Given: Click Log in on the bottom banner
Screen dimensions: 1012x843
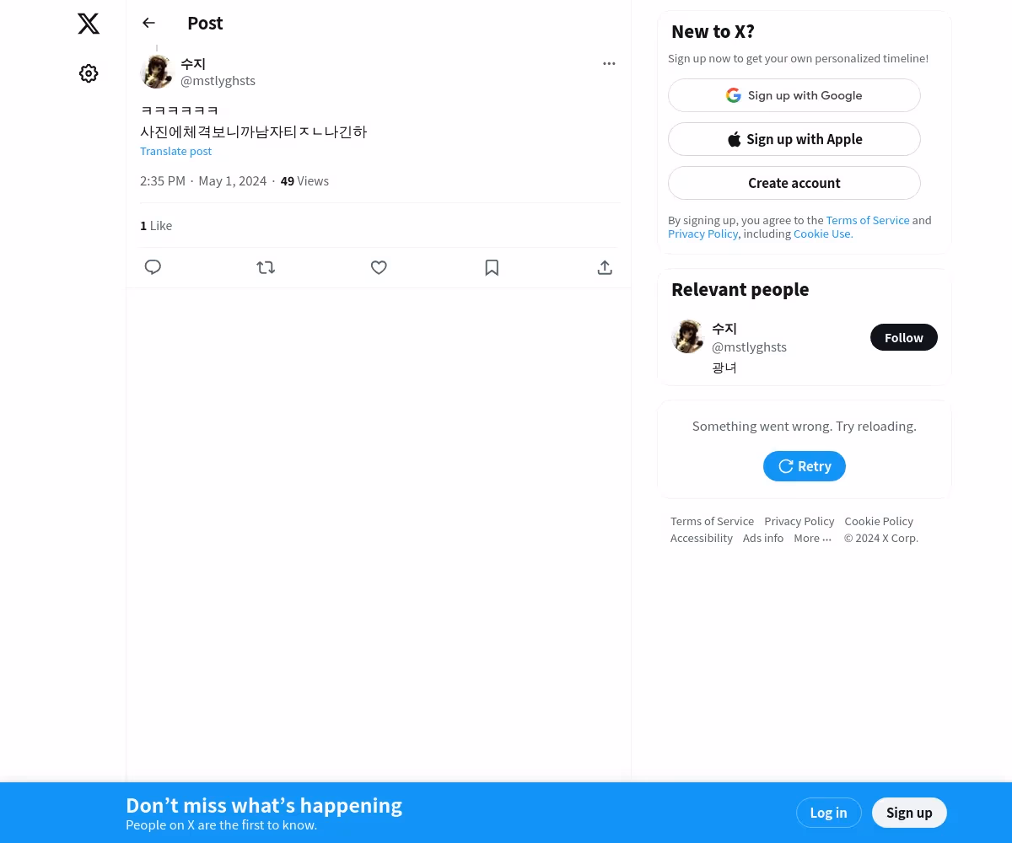Looking at the screenshot, I should [x=828, y=813].
